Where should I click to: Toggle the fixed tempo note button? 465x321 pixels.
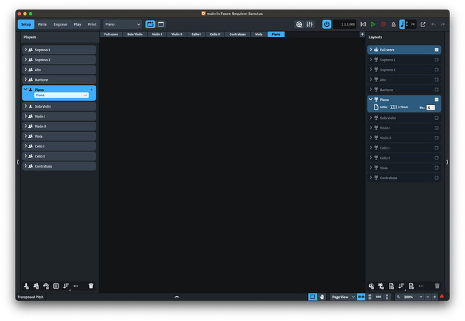pyautogui.click(x=402, y=24)
